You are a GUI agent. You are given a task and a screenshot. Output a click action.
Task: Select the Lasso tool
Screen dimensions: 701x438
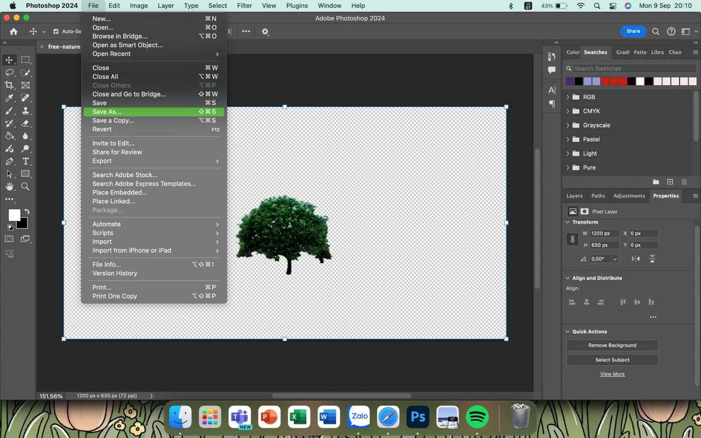click(x=9, y=72)
